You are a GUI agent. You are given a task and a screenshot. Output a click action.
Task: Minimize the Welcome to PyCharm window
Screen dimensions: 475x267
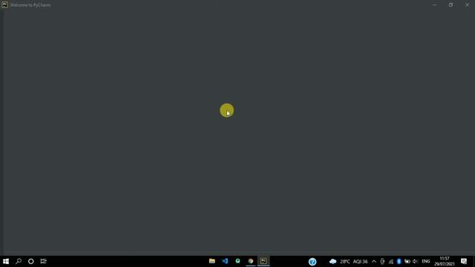click(x=435, y=5)
